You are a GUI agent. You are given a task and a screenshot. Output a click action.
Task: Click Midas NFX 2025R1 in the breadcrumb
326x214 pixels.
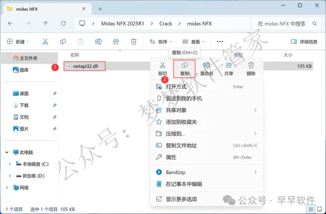[x=123, y=24]
